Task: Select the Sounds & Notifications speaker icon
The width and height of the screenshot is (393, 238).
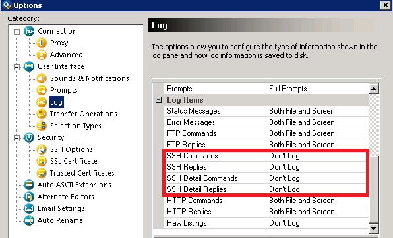Action: click(42, 78)
